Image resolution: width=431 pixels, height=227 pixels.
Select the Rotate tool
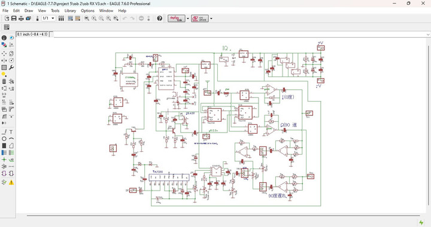pyautogui.click(x=11, y=60)
